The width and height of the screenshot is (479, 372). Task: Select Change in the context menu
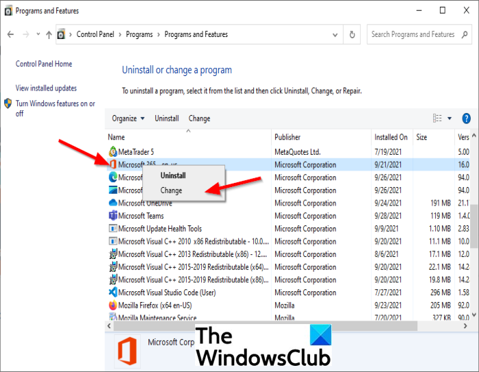coord(171,190)
